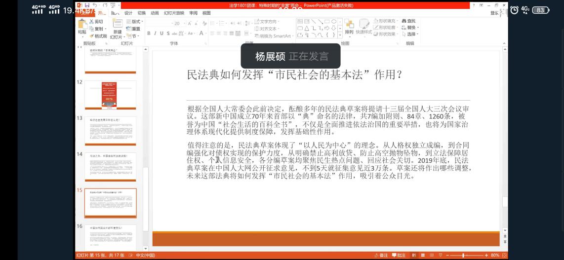Open Animations (动画) ribbon tab
This screenshot has width=564, height=260.
[155, 13]
